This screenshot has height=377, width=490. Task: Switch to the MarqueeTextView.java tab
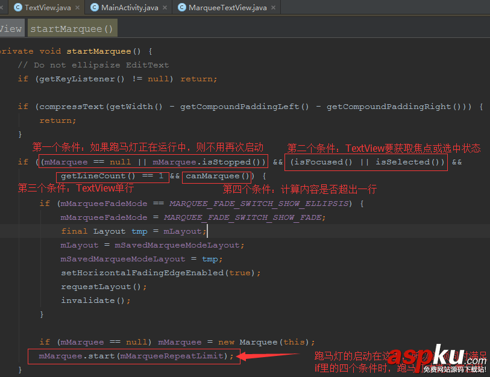tap(227, 7)
